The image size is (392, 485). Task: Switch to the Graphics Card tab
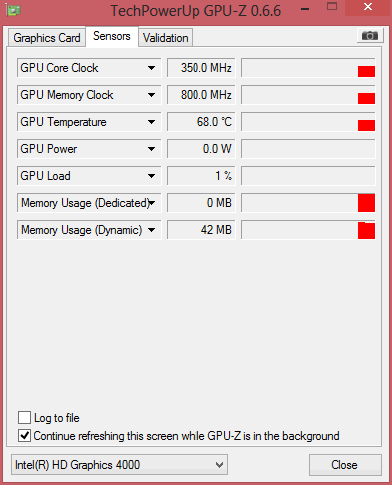47,38
